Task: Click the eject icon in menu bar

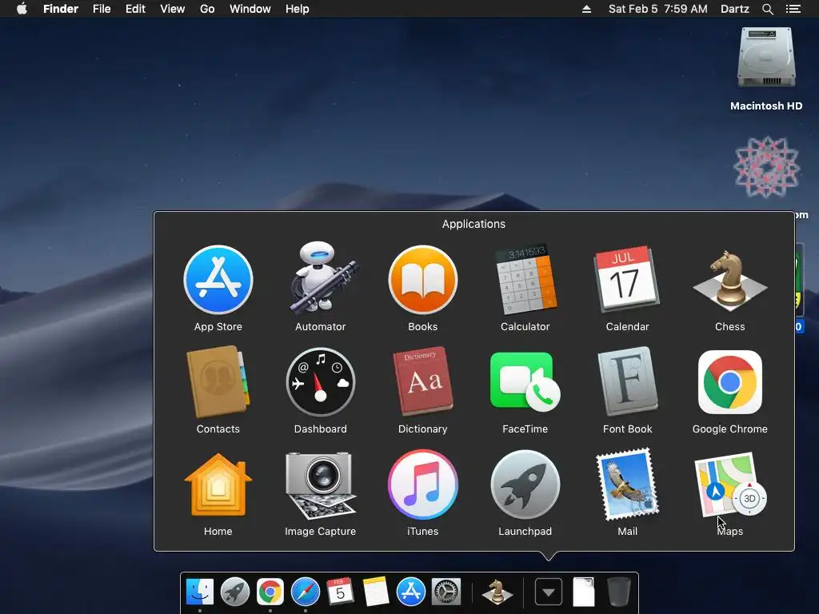Action: click(x=586, y=9)
